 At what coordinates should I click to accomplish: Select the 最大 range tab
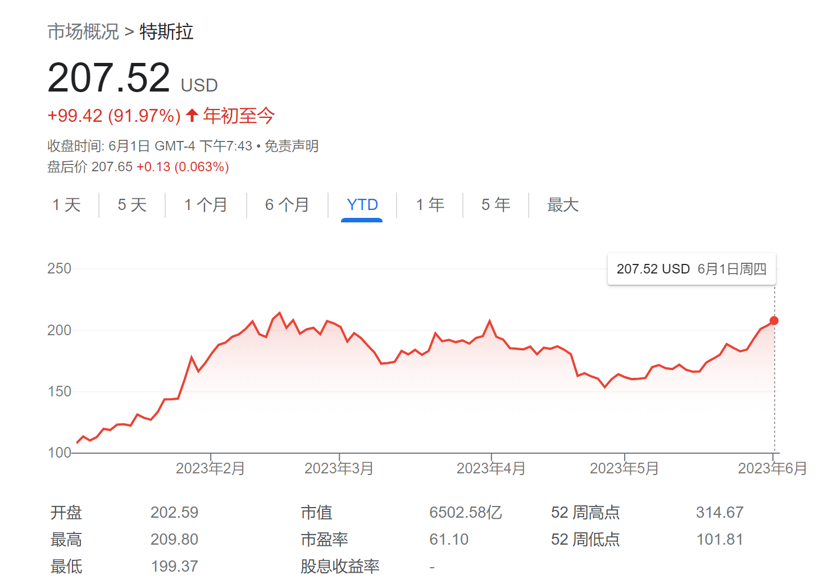(x=563, y=205)
